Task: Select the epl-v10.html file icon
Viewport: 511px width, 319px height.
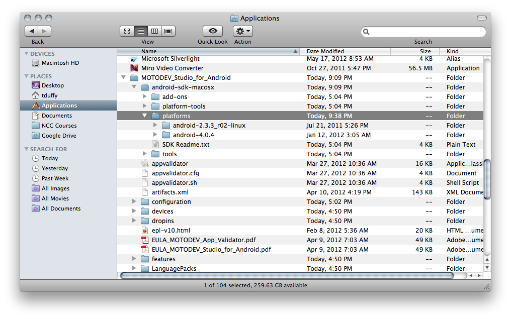Action: click(x=145, y=231)
